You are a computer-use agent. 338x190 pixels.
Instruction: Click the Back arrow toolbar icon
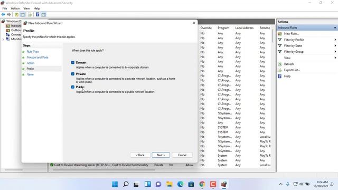tap(3, 14)
